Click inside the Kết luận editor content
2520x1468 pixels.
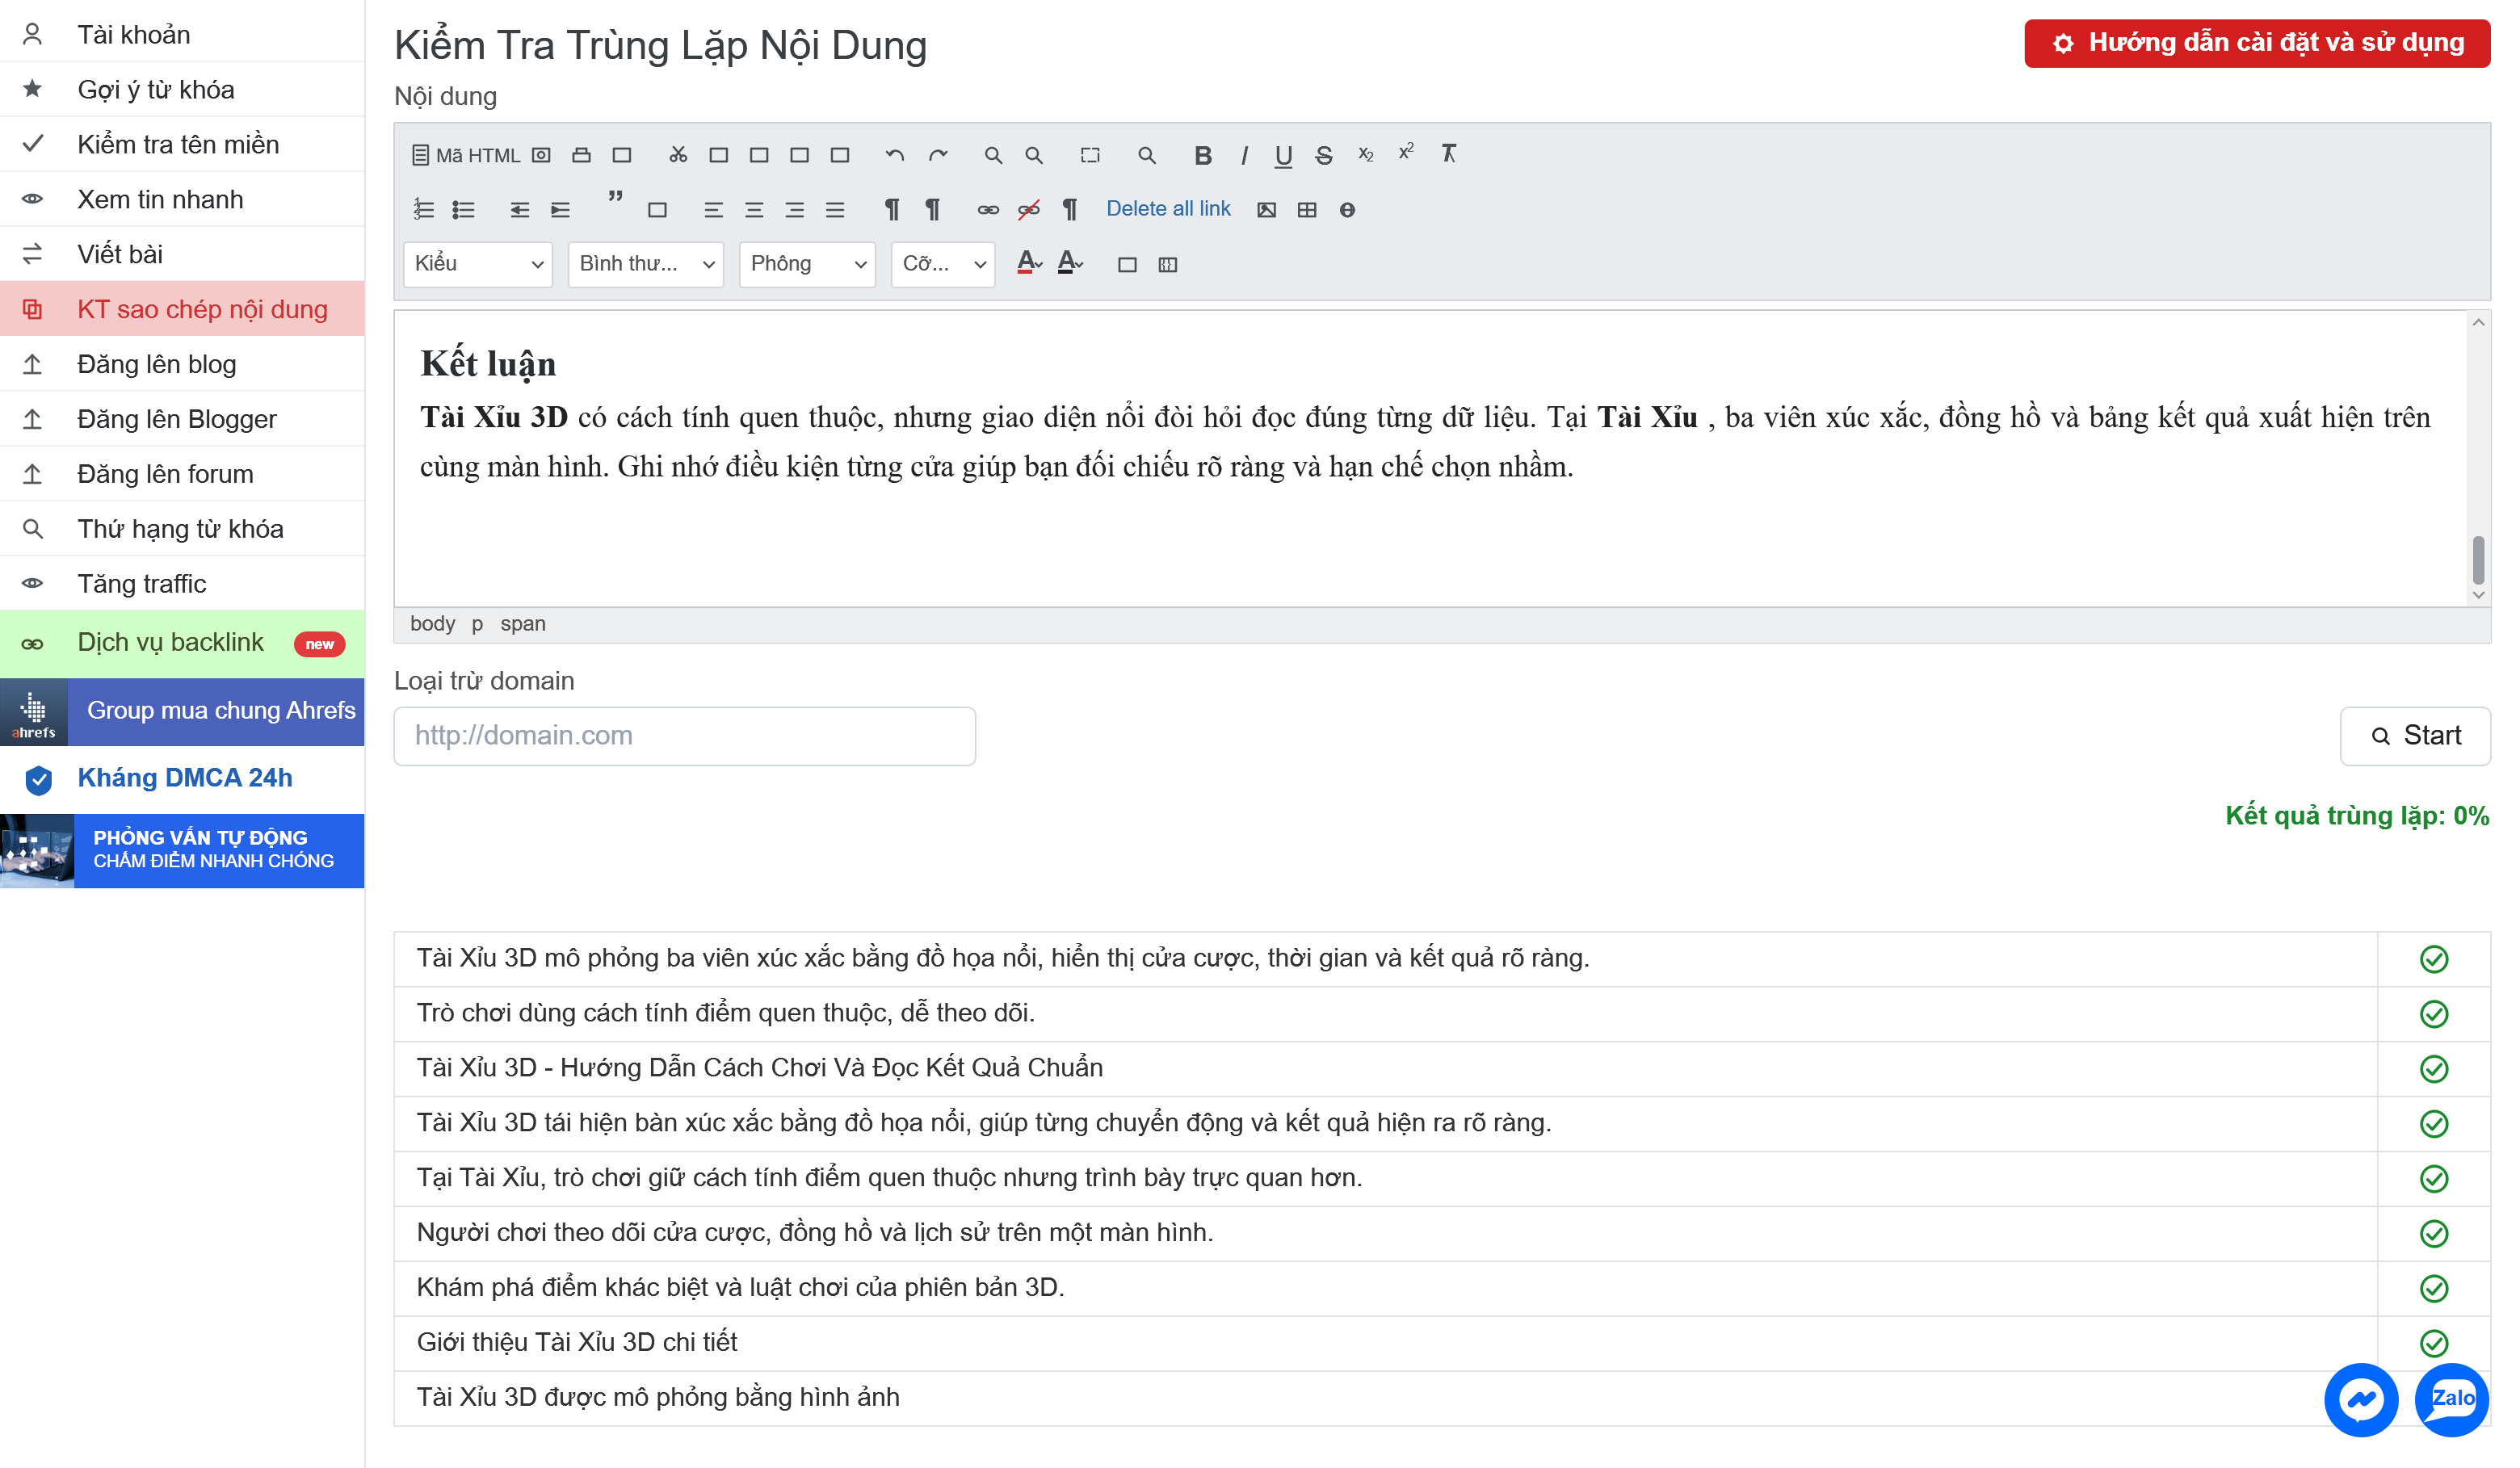pos(1430,458)
